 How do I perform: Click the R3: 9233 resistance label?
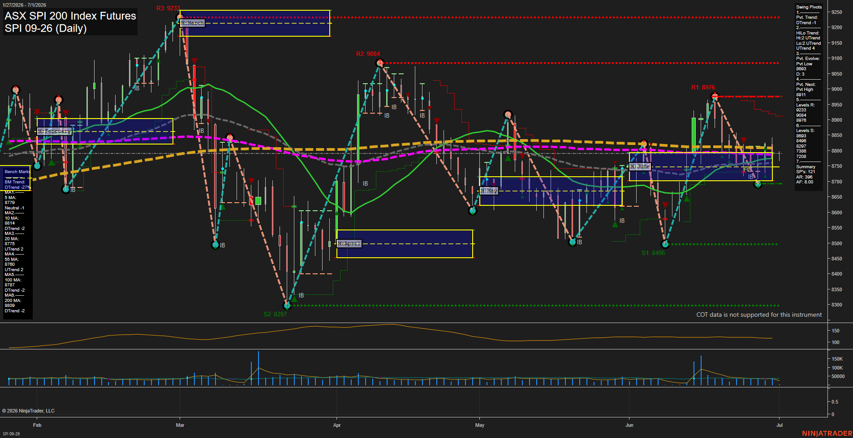pyautogui.click(x=168, y=8)
